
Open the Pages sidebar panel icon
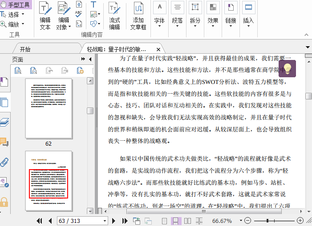pos(4,102)
